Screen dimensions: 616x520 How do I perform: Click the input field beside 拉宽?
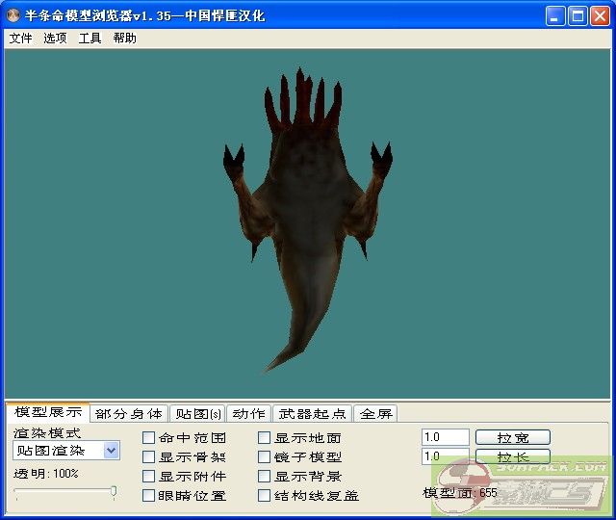(445, 437)
